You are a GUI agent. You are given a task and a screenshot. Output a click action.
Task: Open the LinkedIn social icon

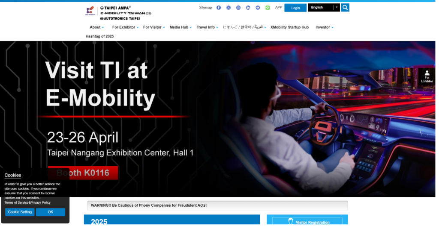248,8
